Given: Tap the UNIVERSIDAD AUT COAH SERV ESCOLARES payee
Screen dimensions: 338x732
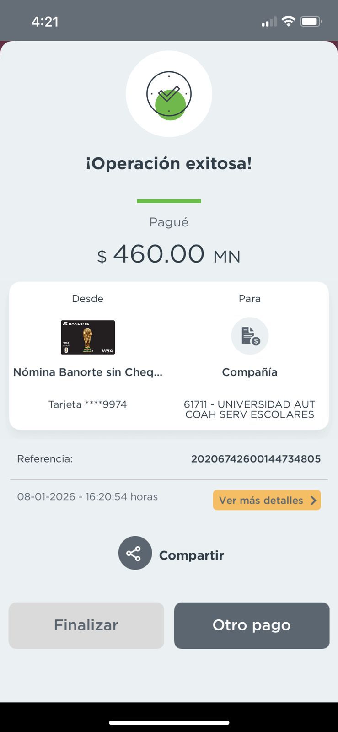Looking at the screenshot, I should (x=250, y=409).
